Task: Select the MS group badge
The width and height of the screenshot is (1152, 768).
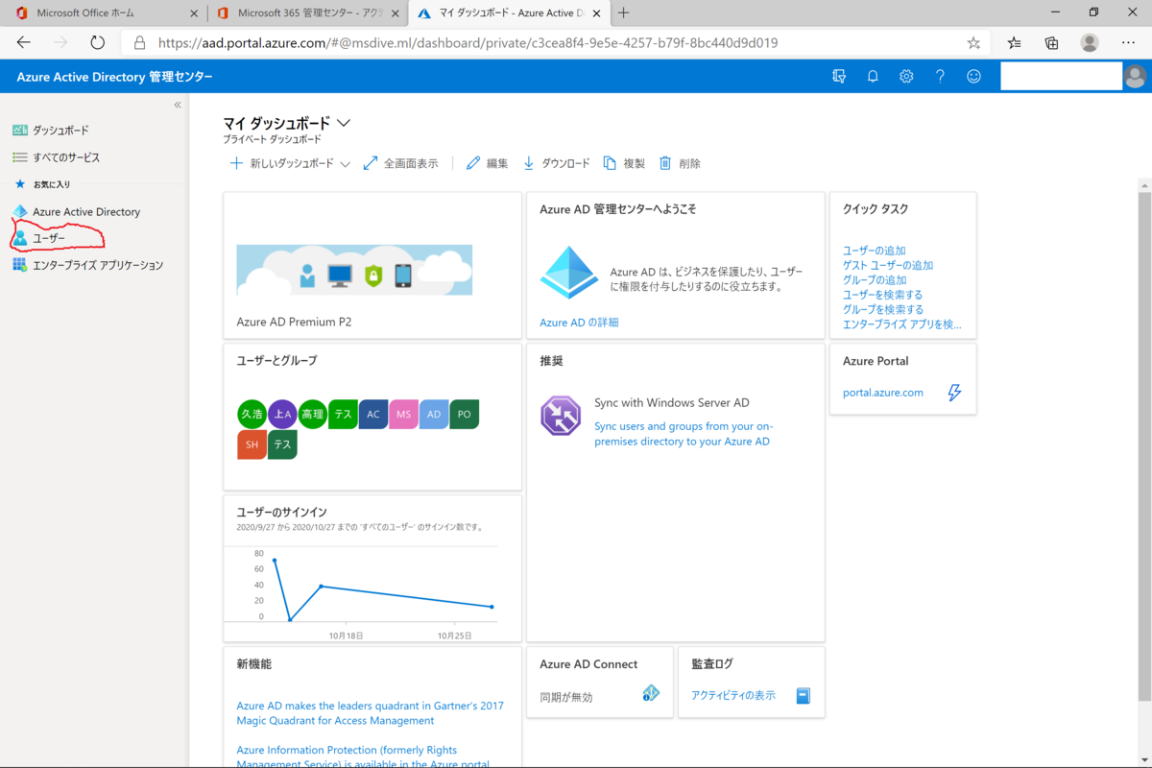Action: (403, 414)
